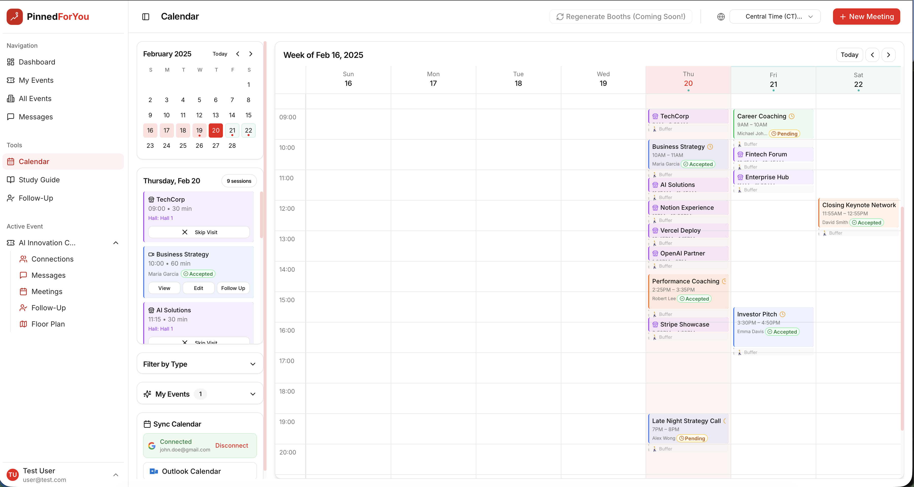Select February 27 in the mini calendar
Image resolution: width=914 pixels, height=487 pixels.
point(216,145)
